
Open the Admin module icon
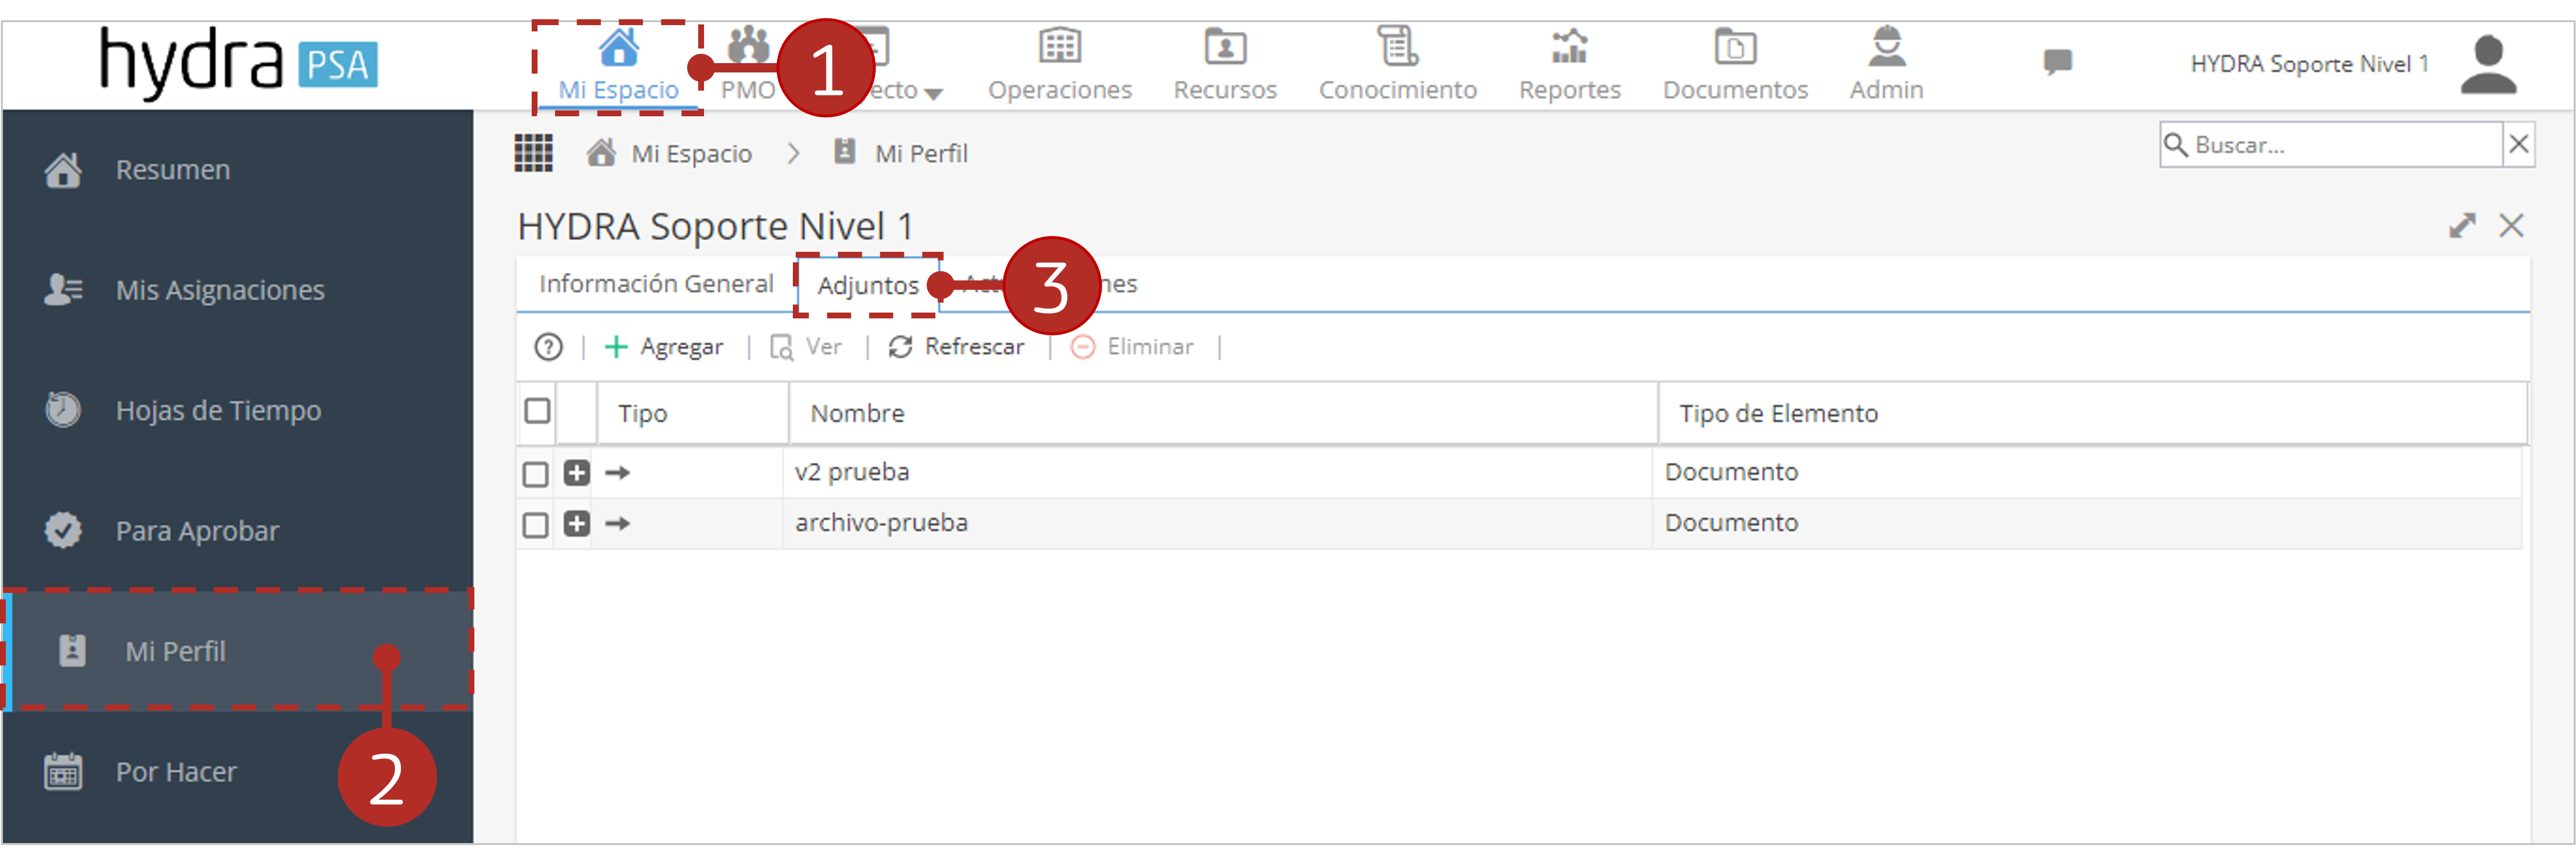pyautogui.click(x=1886, y=46)
